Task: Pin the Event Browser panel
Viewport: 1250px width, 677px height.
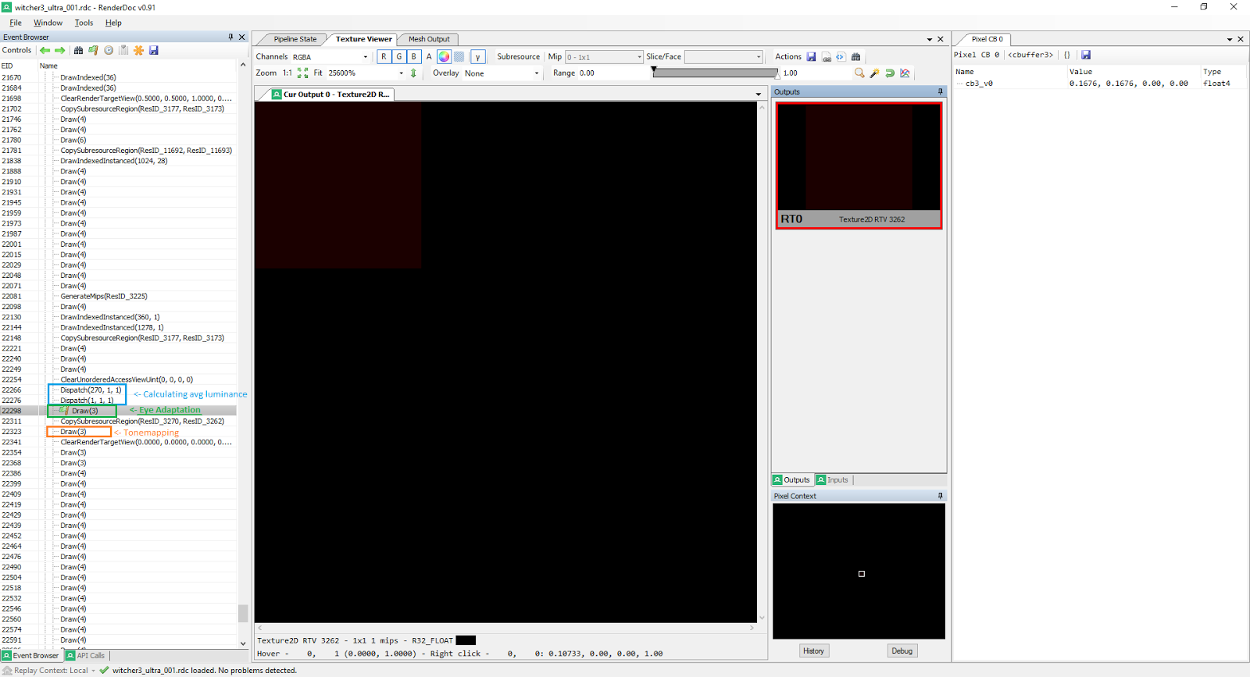Action: point(230,37)
